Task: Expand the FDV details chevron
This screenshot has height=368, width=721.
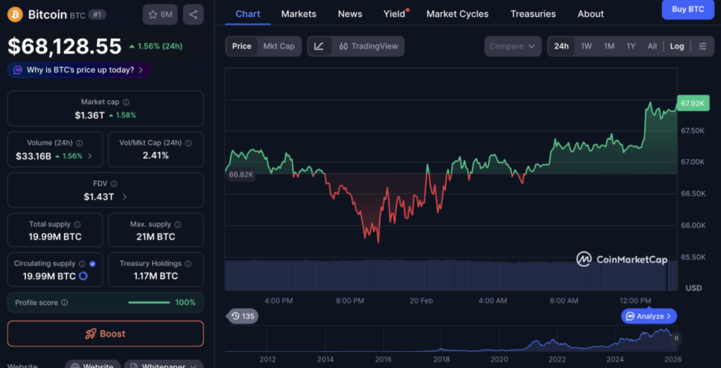Action: coord(125,197)
